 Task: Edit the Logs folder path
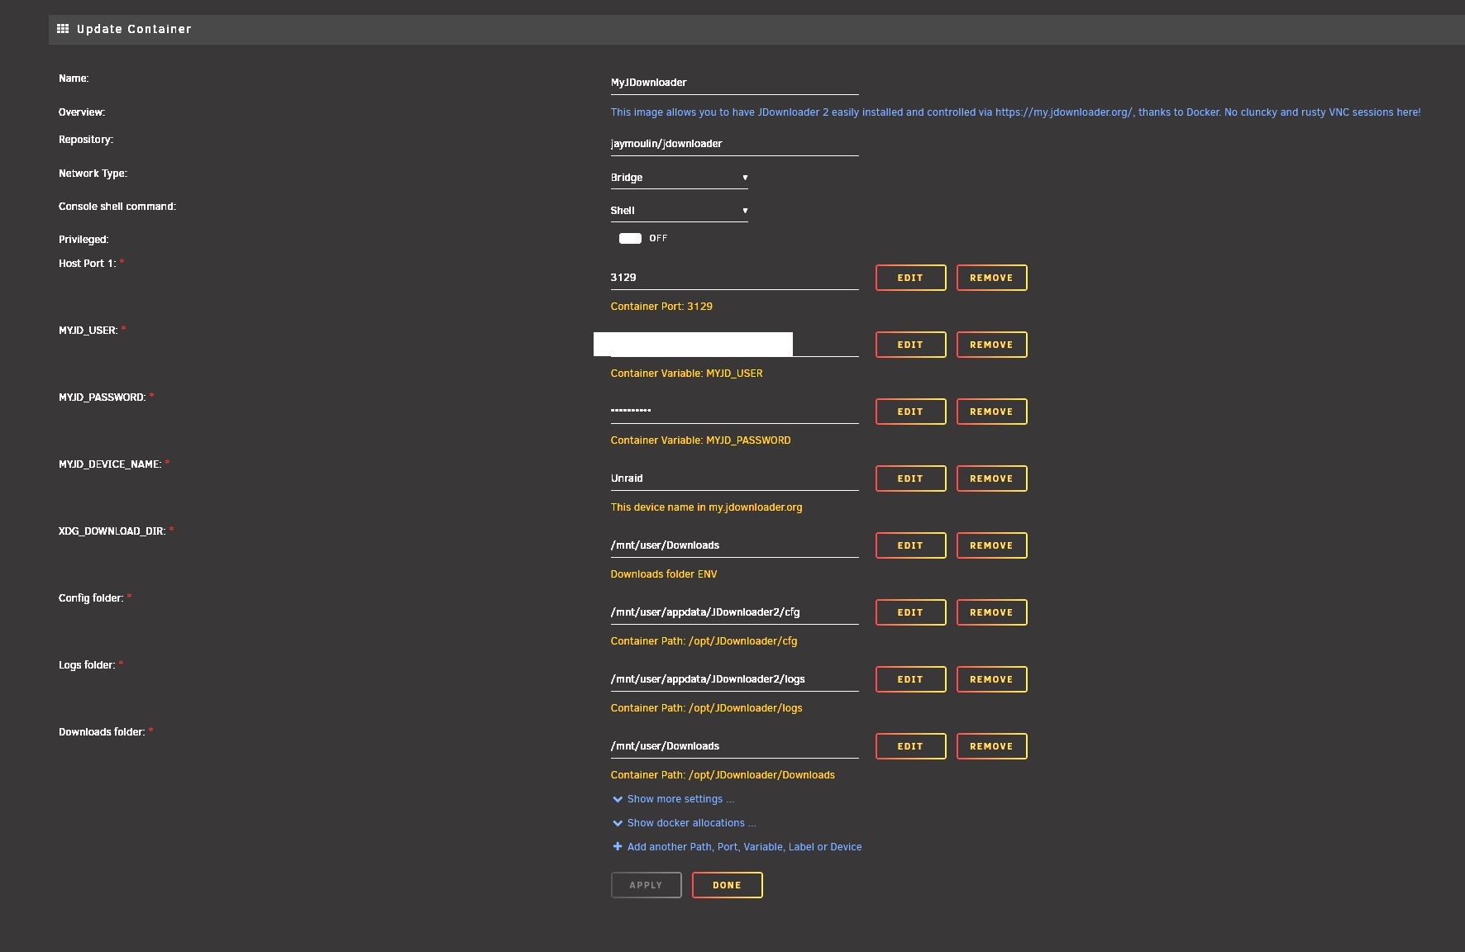tap(910, 679)
